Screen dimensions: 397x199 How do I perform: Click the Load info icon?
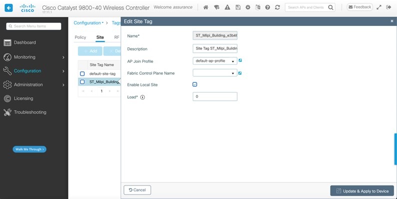[142, 97]
